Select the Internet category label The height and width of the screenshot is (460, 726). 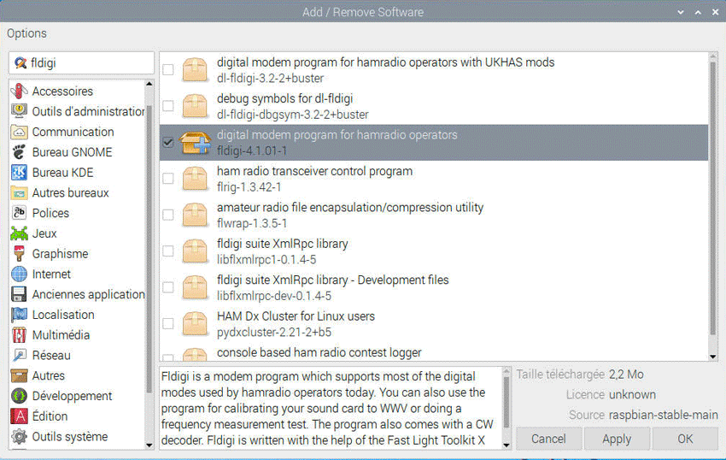[51, 274]
